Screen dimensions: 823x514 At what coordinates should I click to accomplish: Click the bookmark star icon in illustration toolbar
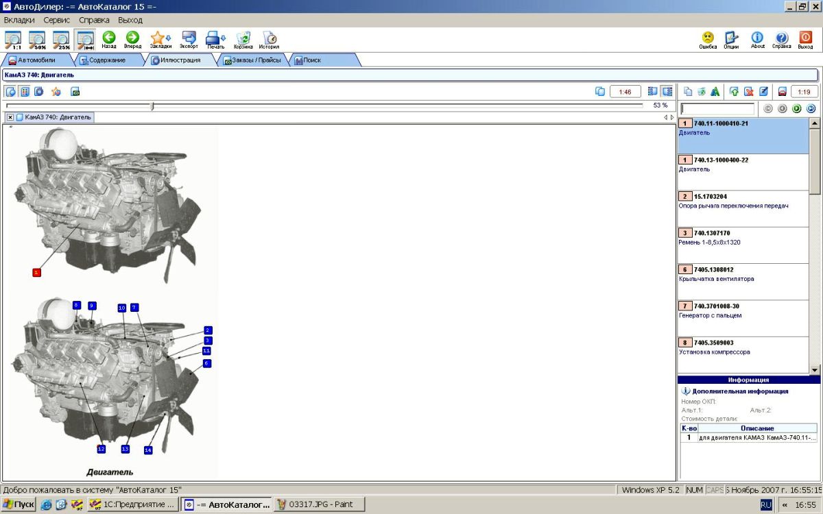[56, 91]
